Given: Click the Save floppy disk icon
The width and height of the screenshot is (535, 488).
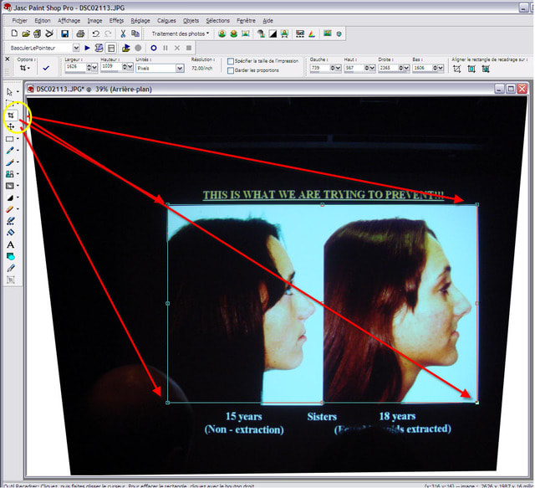Looking at the screenshot, I should [64, 33].
